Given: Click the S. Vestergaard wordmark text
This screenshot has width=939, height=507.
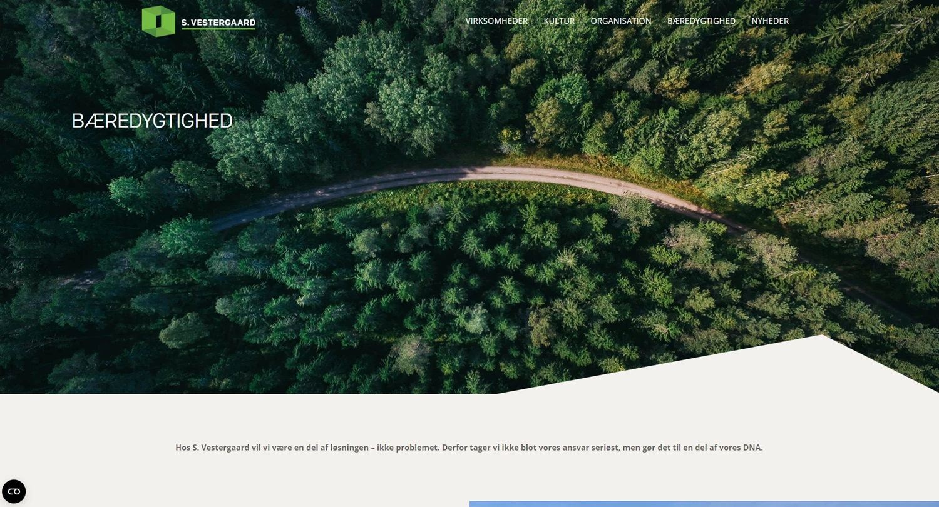Looking at the screenshot, I should point(218,23).
